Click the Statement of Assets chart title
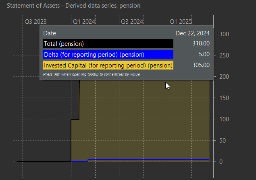 point(73,6)
